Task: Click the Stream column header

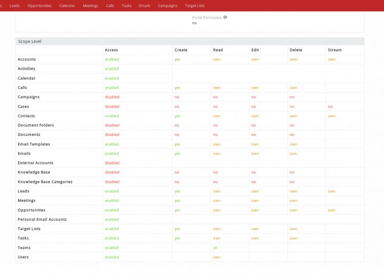Action: (335, 50)
